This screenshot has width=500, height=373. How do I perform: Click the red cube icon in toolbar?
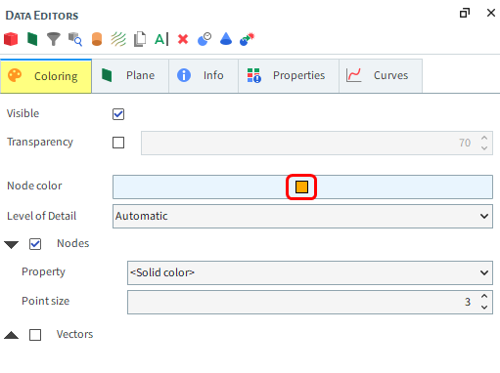point(11,39)
